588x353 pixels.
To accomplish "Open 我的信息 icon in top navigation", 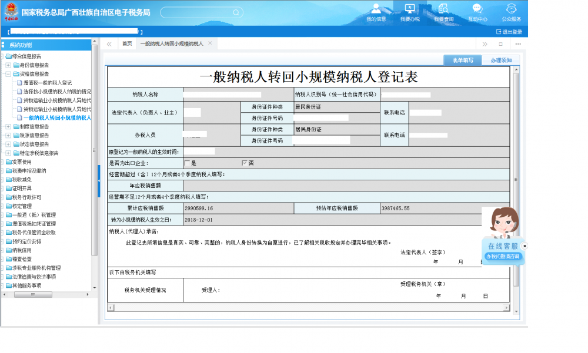I will pos(376,9).
